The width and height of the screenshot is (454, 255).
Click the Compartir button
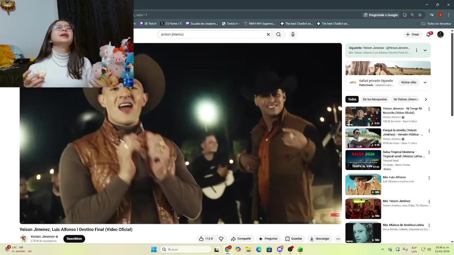(x=241, y=239)
